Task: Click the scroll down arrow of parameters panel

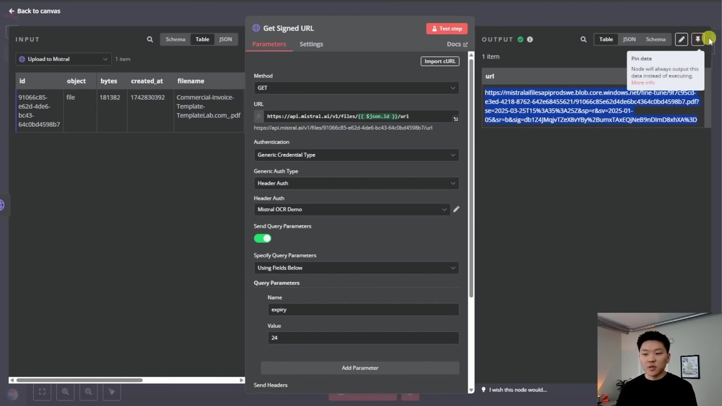Action: tap(471, 390)
